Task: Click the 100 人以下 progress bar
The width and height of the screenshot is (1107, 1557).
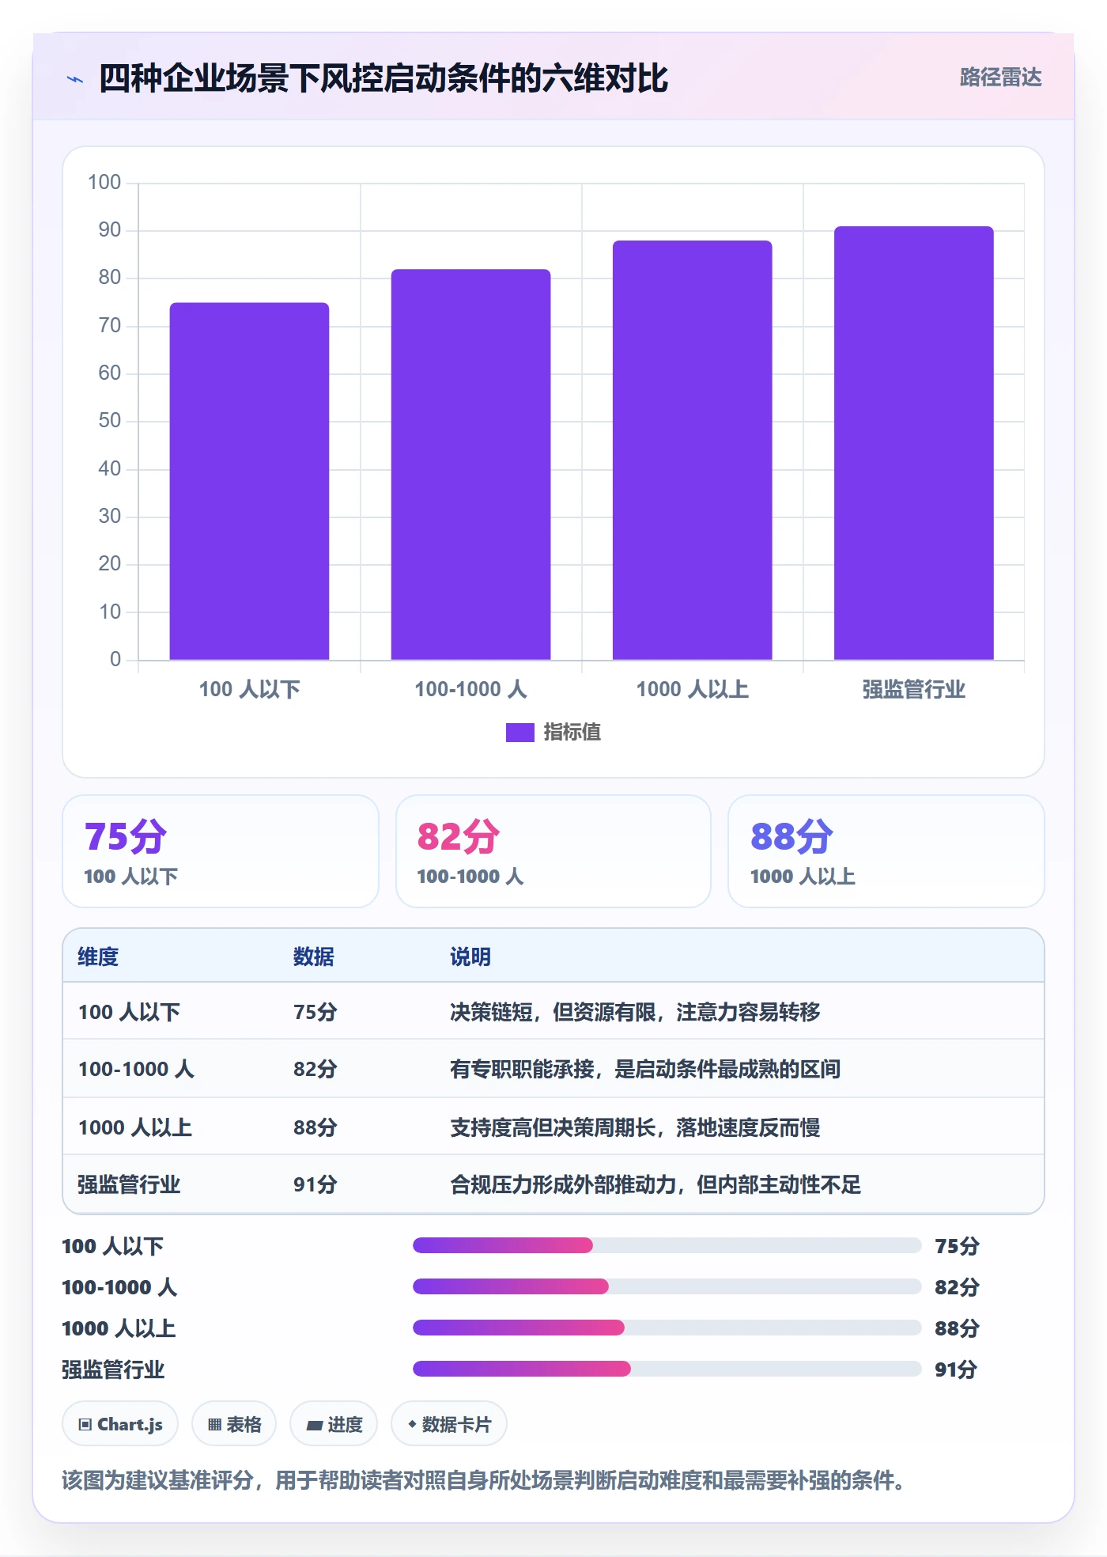Action: 667,1245
